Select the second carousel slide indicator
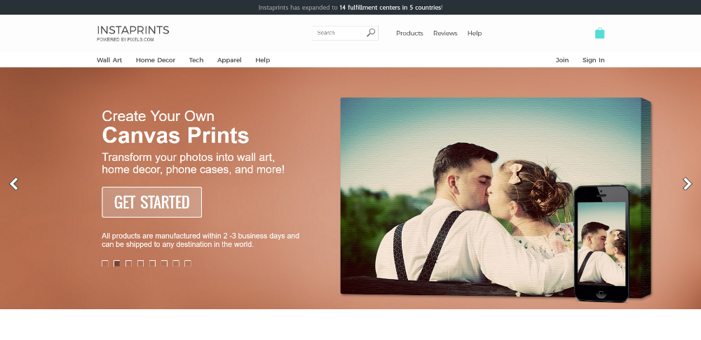 (117, 264)
